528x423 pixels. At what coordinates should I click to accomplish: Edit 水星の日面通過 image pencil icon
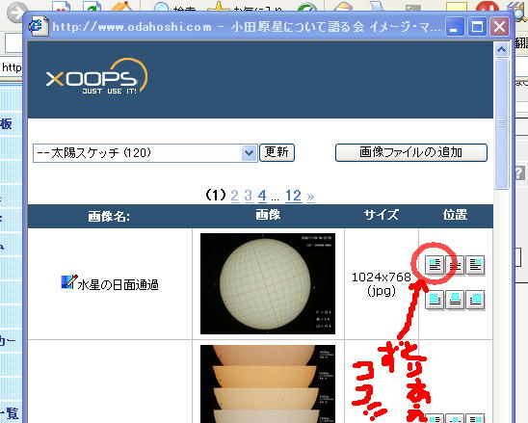(x=69, y=282)
